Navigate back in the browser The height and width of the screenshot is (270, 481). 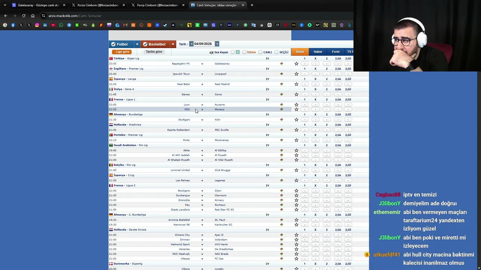pos(6,16)
